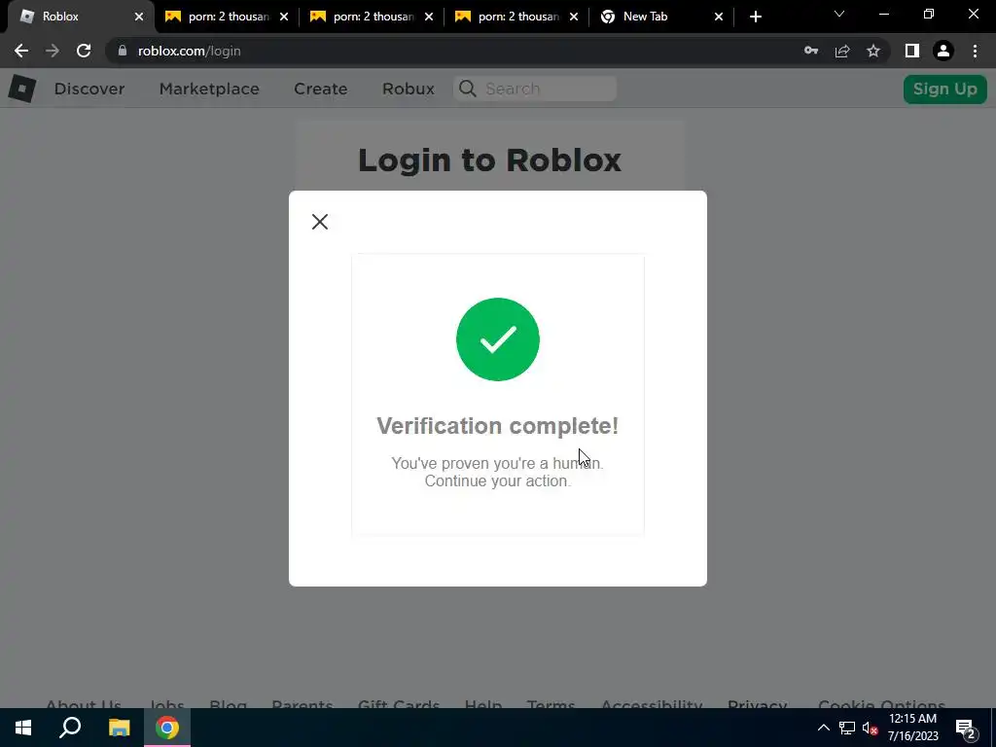Open File Explorer from taskbar
Screen dimensions: 996x747
(119, 728)
